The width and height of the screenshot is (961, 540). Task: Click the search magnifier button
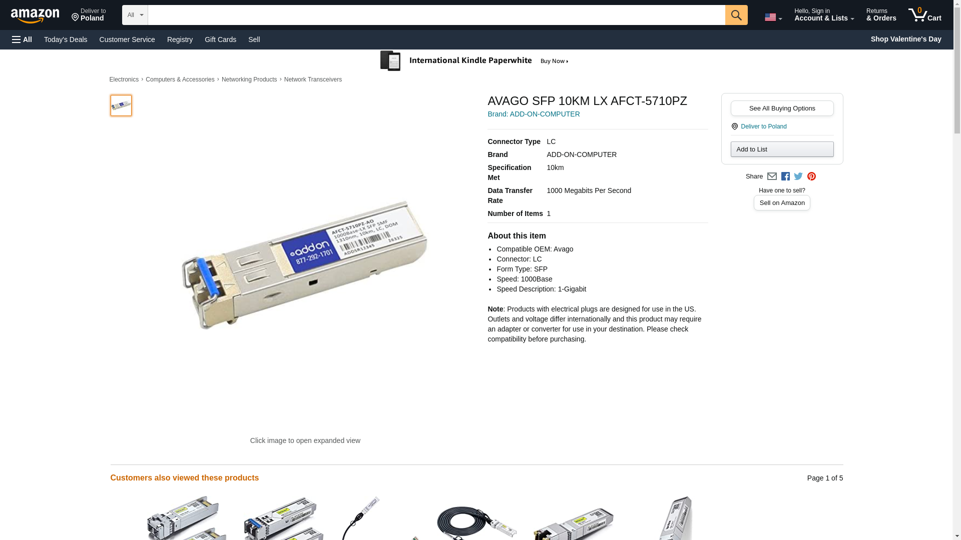[736, 15]
